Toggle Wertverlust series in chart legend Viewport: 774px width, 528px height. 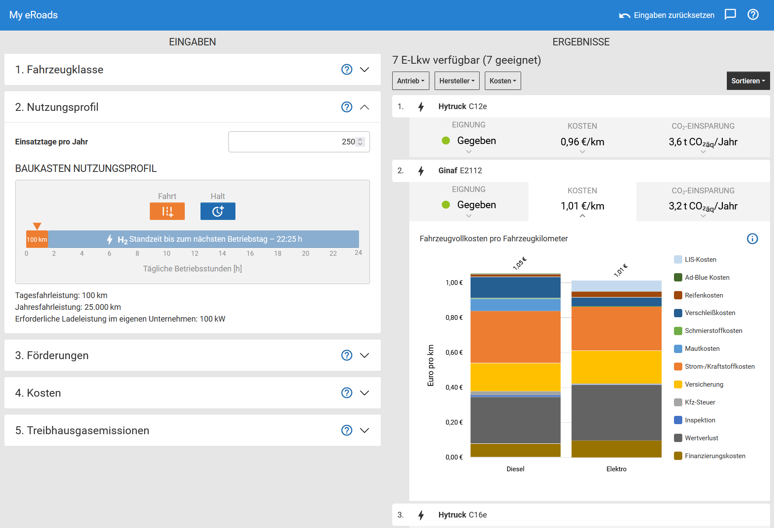(x=701, y=438)
